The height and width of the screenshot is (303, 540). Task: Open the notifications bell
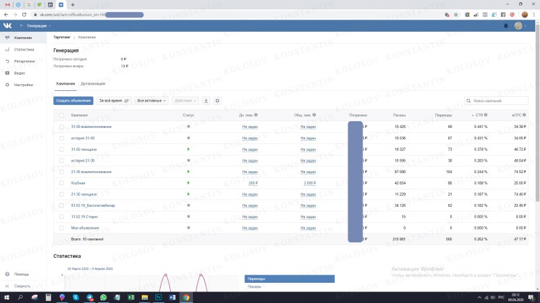[x=506, y=26]
